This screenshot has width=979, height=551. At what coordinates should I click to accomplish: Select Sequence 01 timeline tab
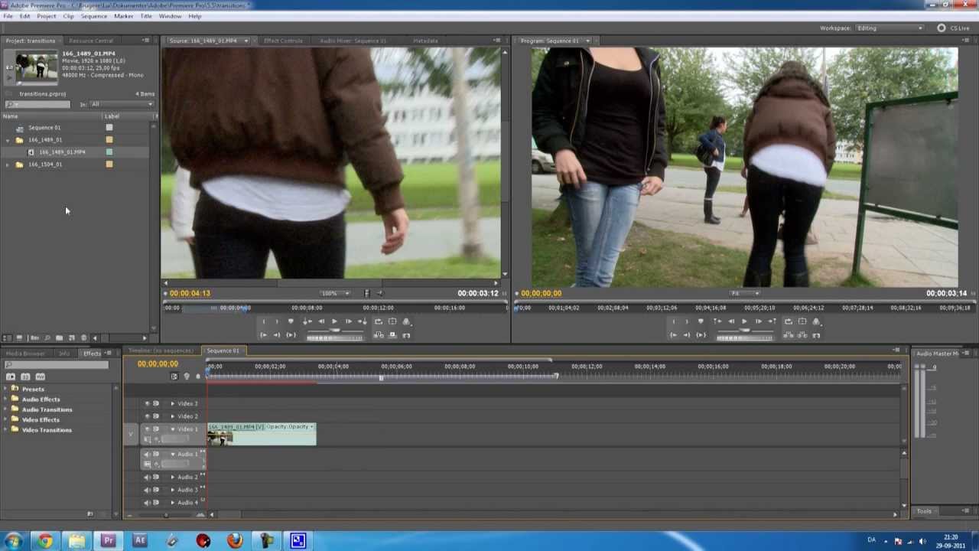223,350
